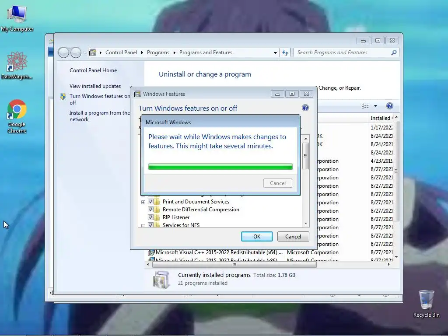
Task: Click the greyed Cancel in progress dialog
Action: tap(278, 183)
